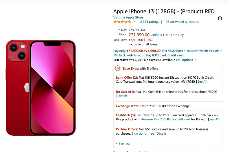Click Sign up for free link

tap(143, 133)
